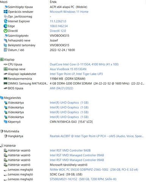Click the Háttértár section drive icon
The image size is (151, 182).
point(2,146)
